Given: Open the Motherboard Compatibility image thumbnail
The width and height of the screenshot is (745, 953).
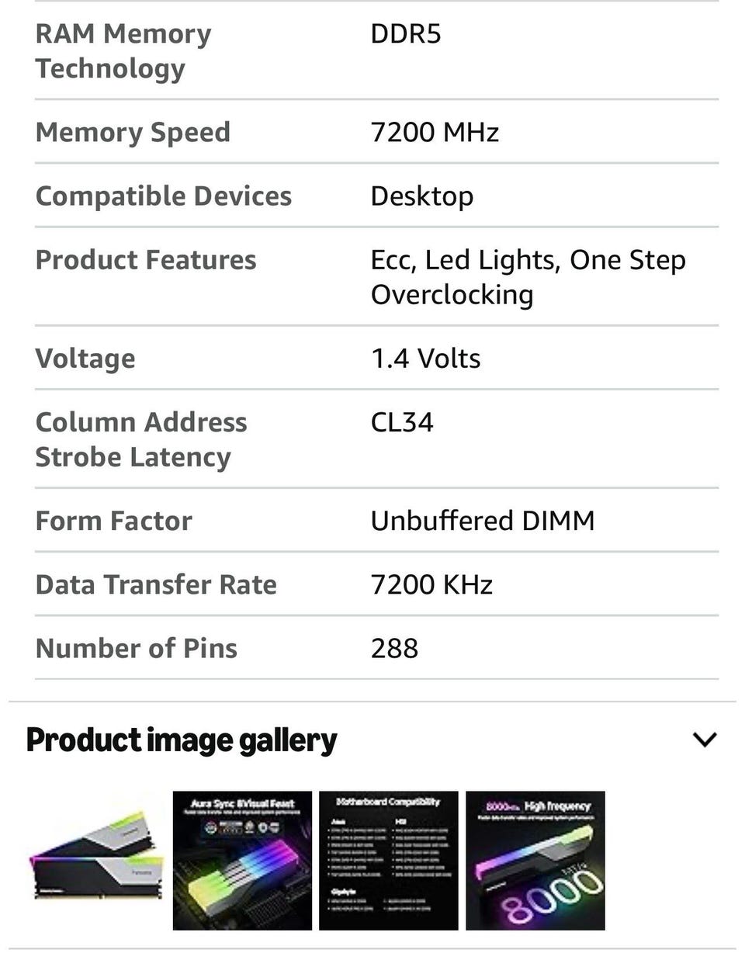Looking at the screenshot, I should pos(388,860).
